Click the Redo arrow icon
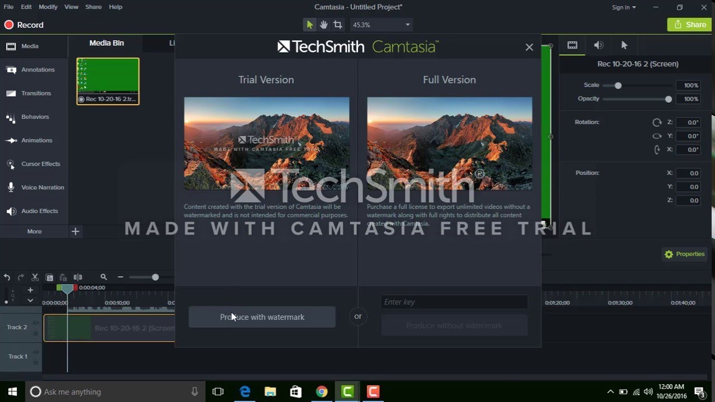This screenshot has height=402, width=715. pos(21,277)
